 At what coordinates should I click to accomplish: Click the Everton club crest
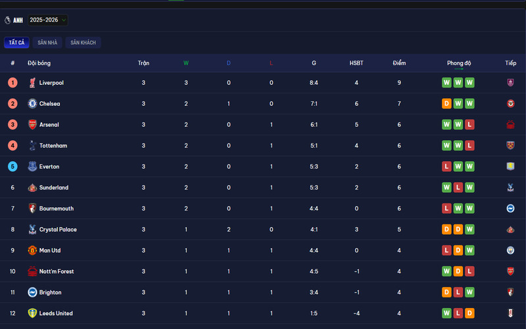pos(32,166)
